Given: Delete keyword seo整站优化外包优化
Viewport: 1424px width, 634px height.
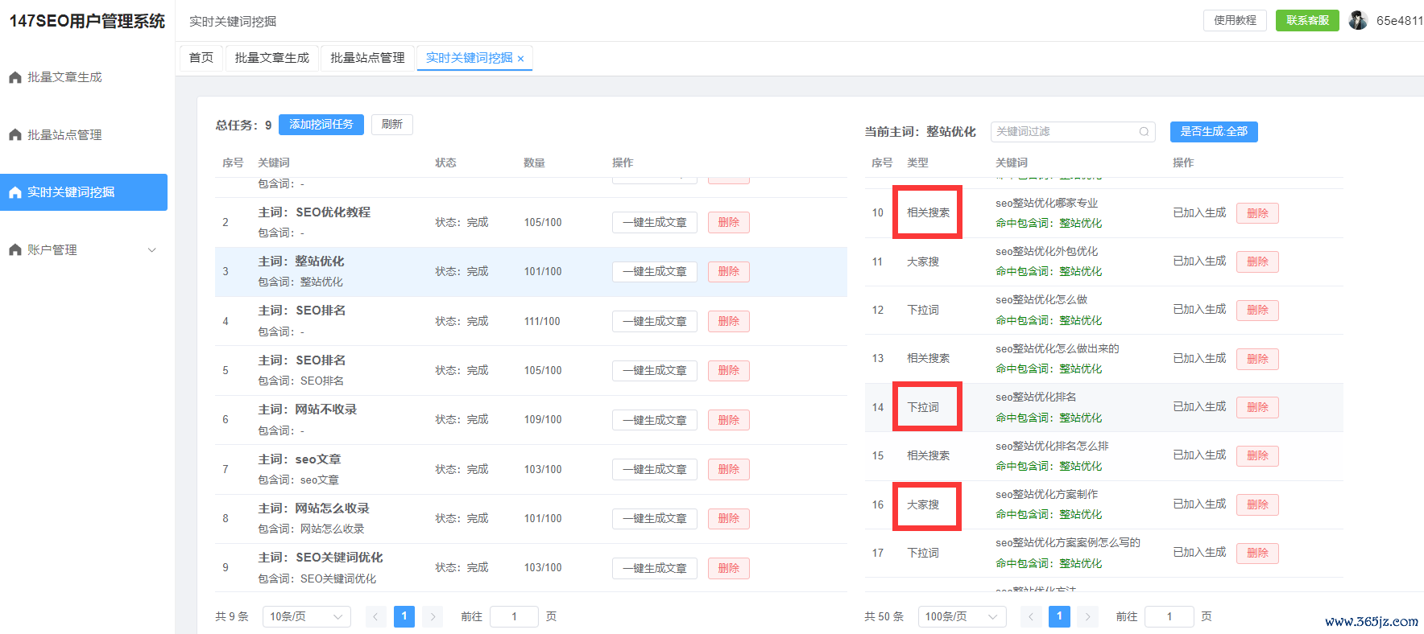Looking at the screenshot, I should 1257,262.
